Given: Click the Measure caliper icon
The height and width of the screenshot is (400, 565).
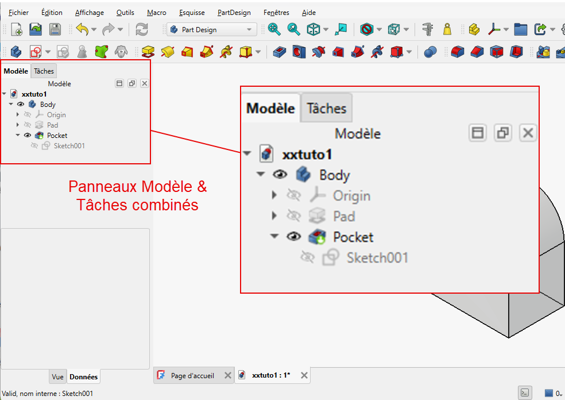Looking at the screenshot, I should (428, 29).
